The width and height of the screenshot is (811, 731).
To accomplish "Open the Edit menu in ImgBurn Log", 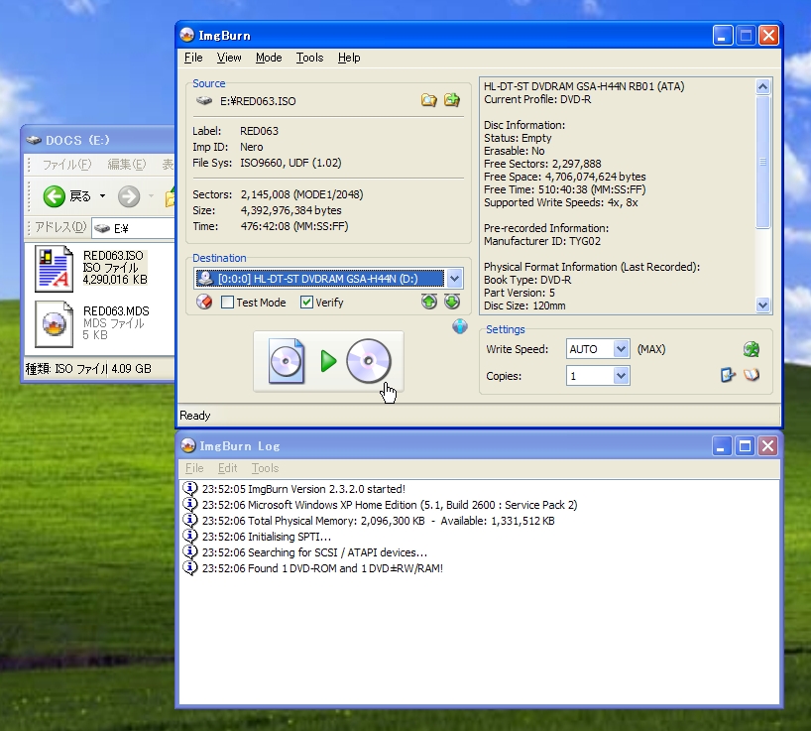I will [x=228, y=468].
